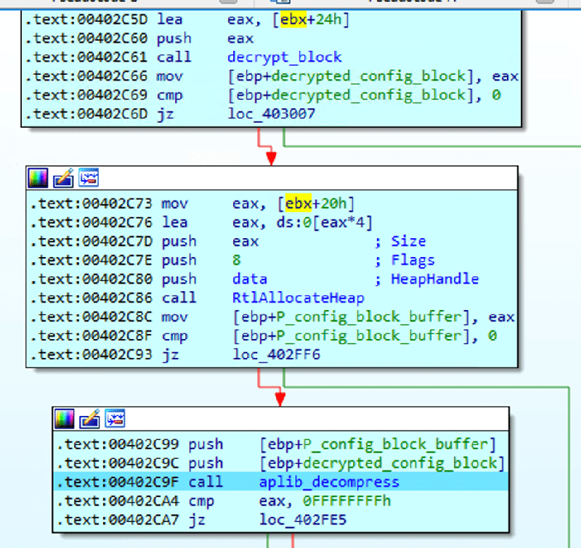
Task: Click call mnemonic at 00402C86
Action: click(179, 298)
